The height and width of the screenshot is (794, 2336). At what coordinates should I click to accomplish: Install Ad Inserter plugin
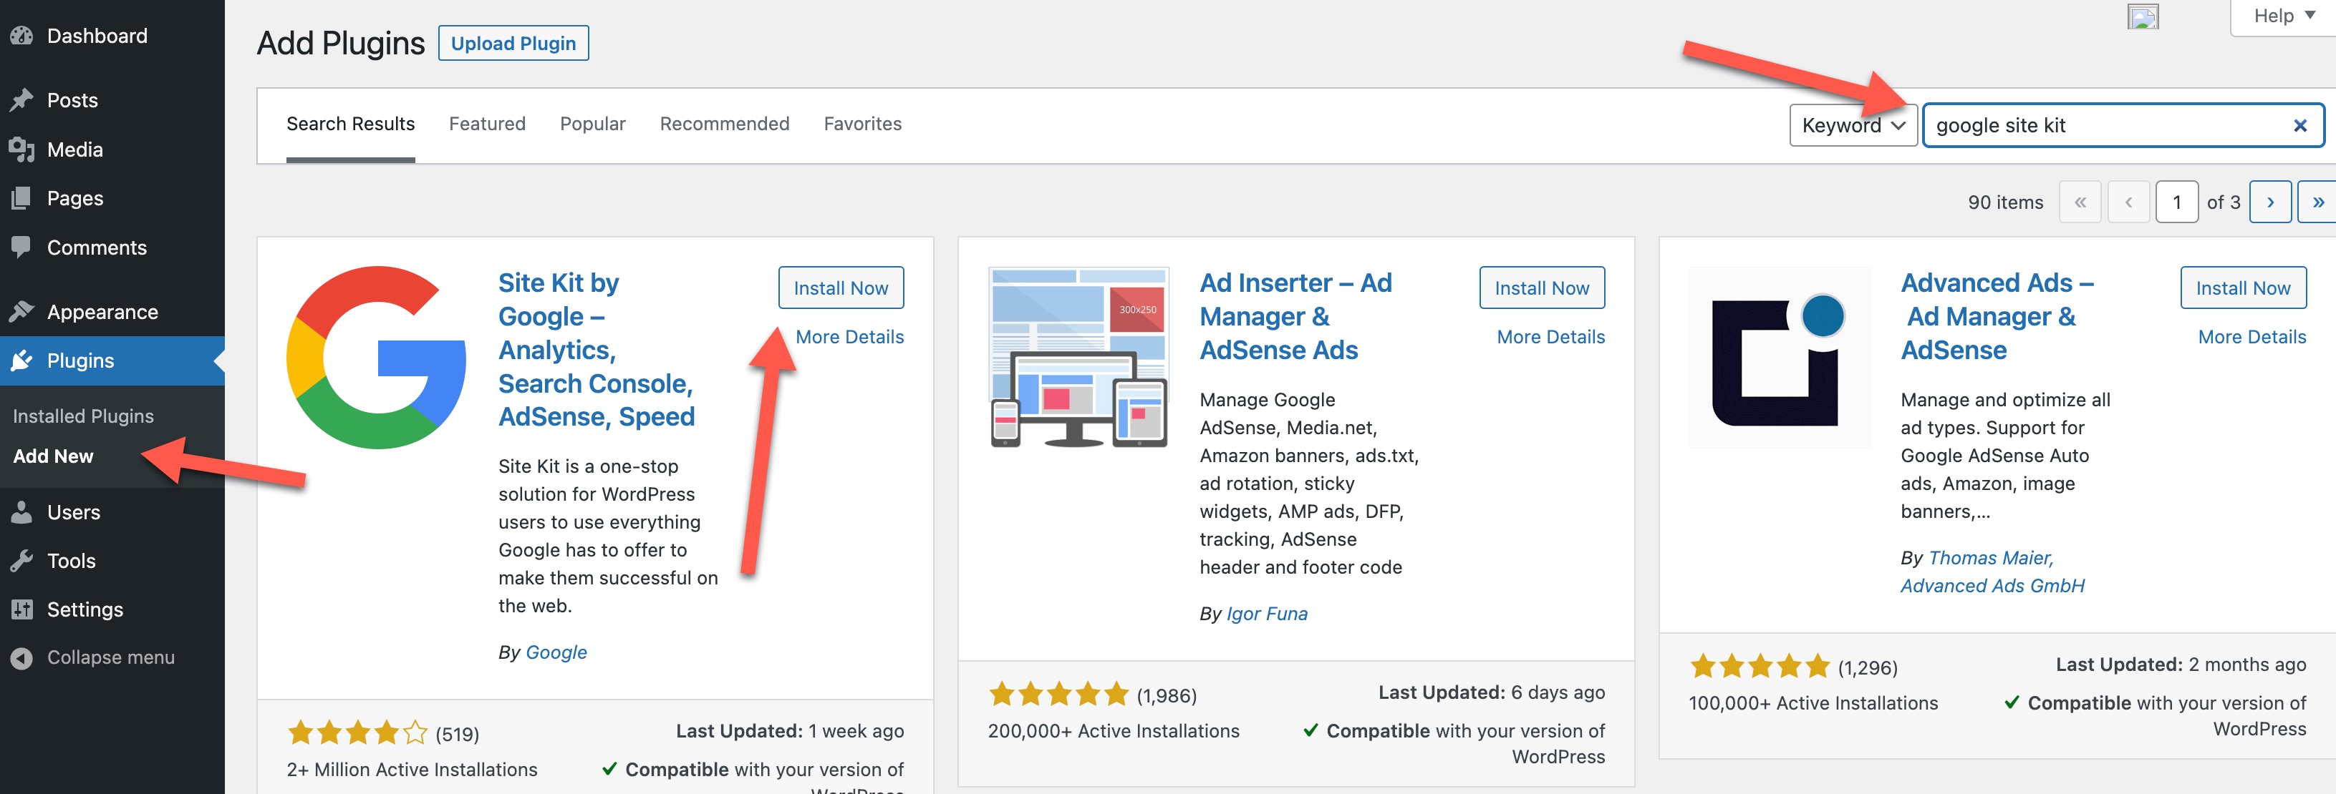(1542, 288)
